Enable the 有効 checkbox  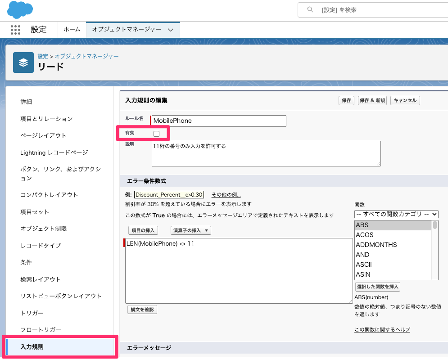click(156, 134)
